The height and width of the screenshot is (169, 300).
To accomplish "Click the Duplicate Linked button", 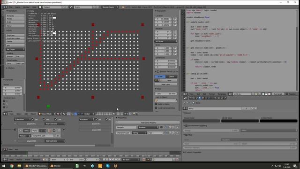I will pos(15,38).
